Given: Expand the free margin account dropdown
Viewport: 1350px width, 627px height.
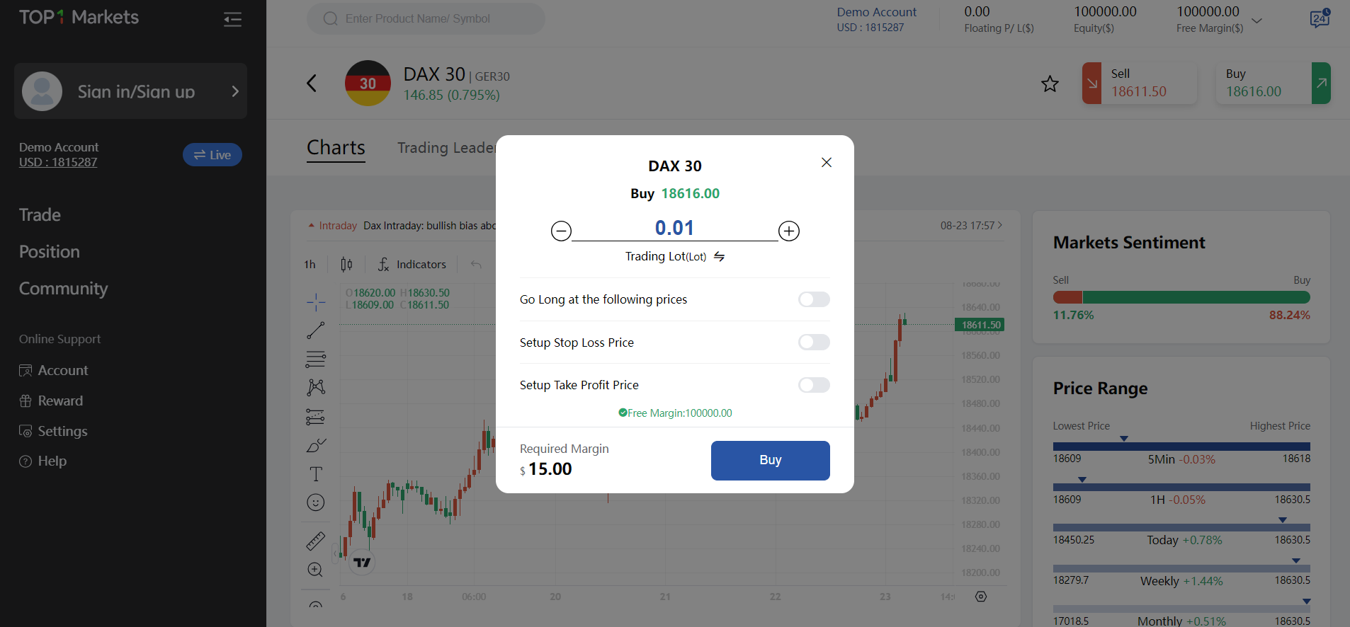Looking at the screenshot, I should (x=1257, y=21).
